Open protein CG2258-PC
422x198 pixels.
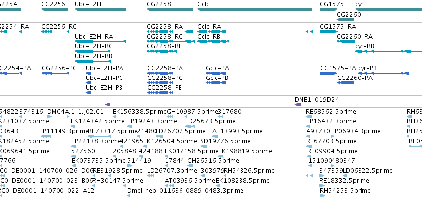tap(160, 83)
